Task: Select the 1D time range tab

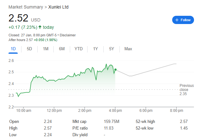Action: pos(13,49)
